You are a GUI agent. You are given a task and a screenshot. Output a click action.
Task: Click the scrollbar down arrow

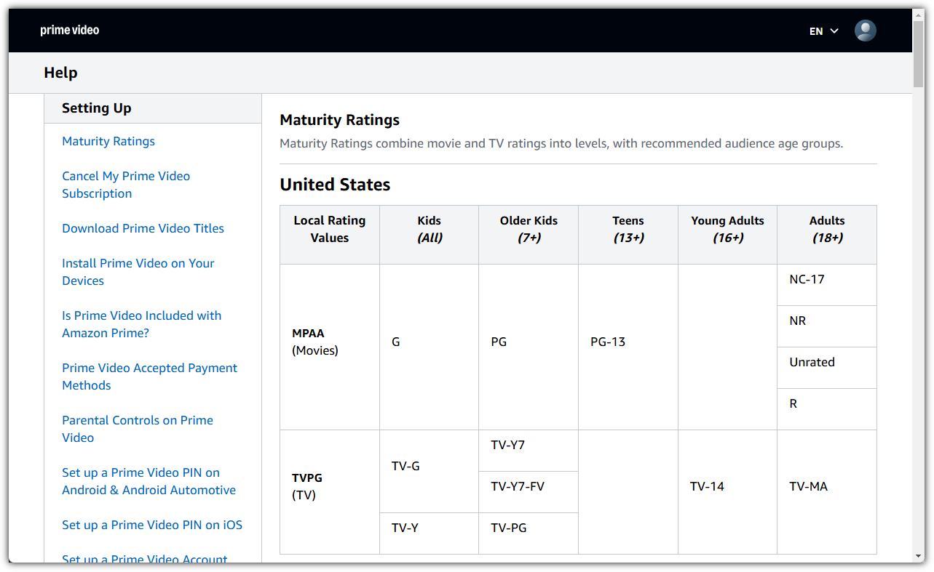919,557
